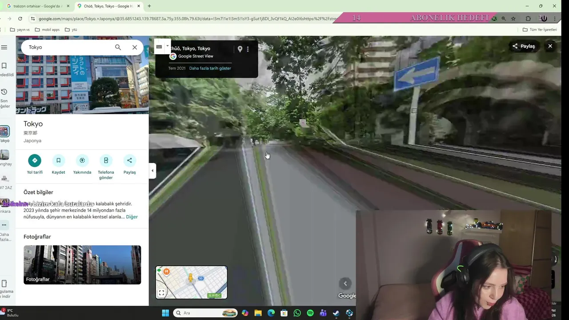The height and width of the screenshot is (320, 569).
Task: Click the Telefona gönder icon
Action: [x=106, y=160]
